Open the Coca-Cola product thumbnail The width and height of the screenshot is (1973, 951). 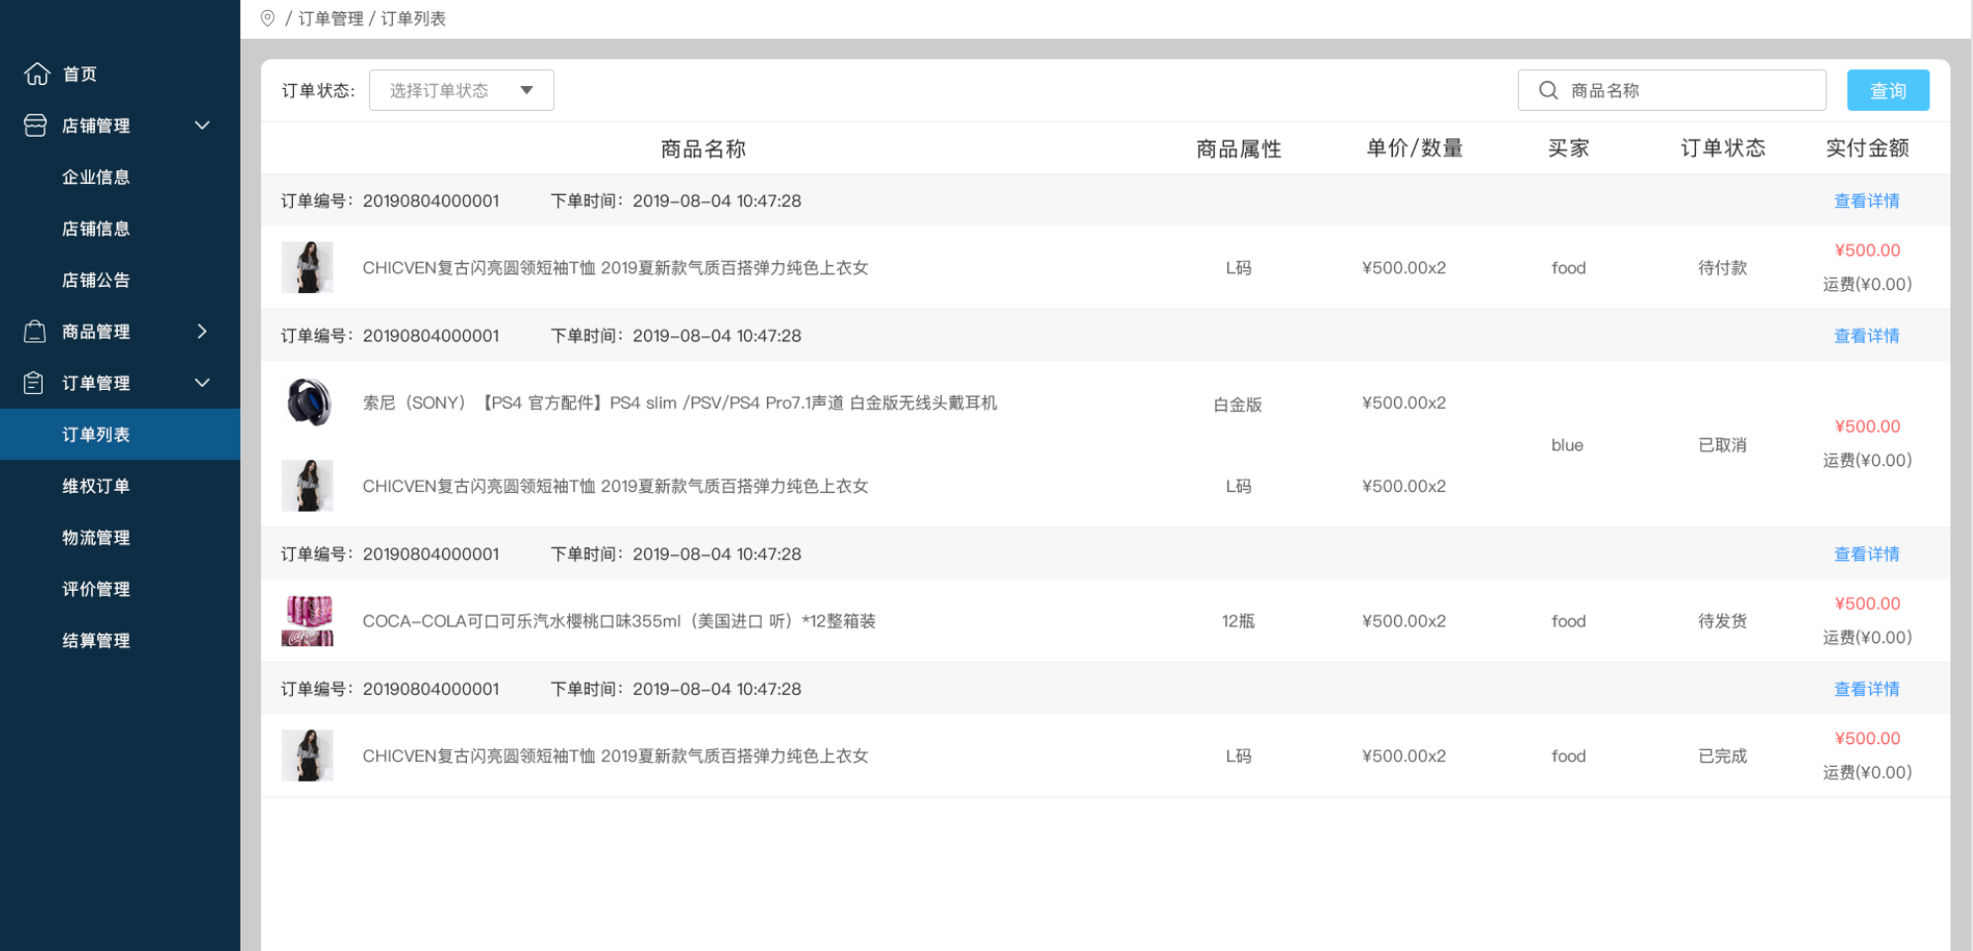coord(308,621)
